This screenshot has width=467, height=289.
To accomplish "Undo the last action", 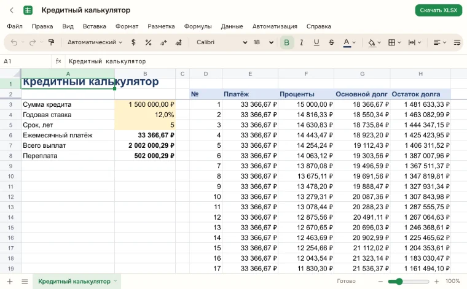I will click(x=14, y=42).
